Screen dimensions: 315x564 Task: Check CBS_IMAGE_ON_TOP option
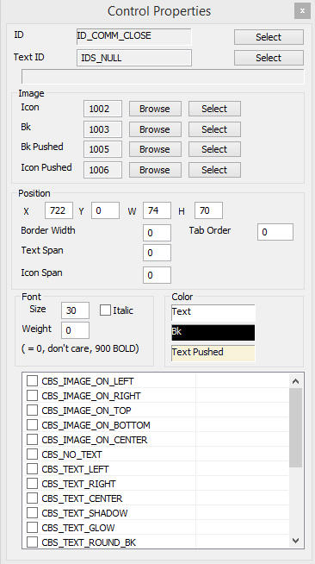(x=33, y=410)
